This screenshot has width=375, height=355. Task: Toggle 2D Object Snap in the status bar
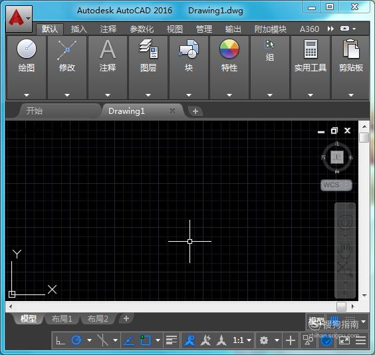(146, 340)
